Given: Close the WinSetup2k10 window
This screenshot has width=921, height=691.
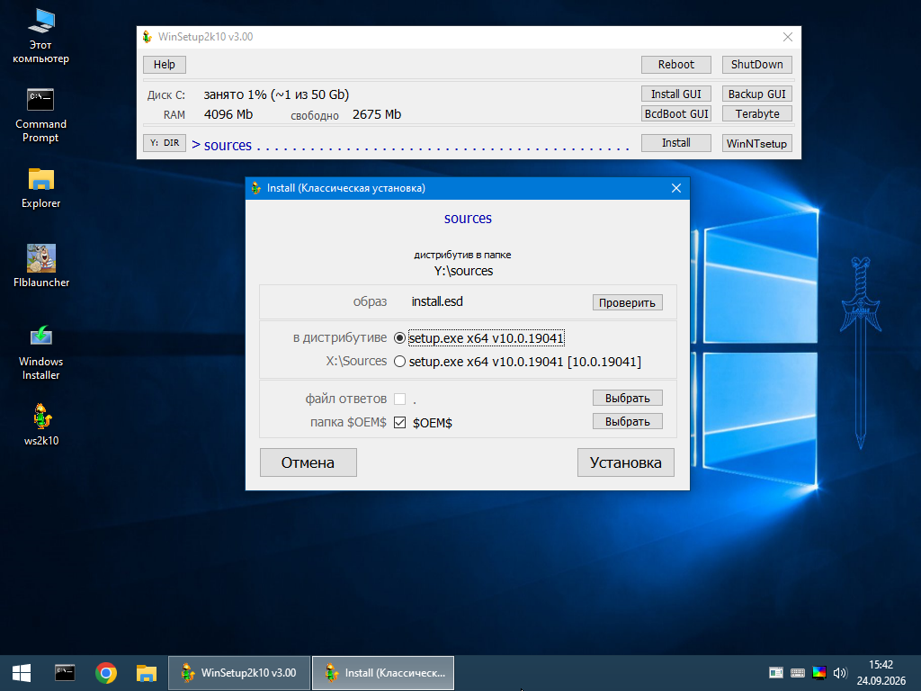Looking at the screenshot, I should click(x=788, y=37).
